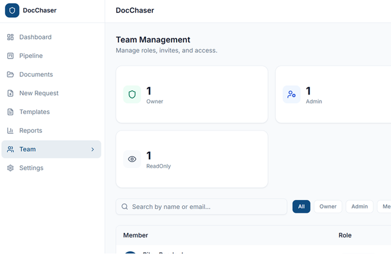The width and height of the screenshot is (391, 278).
Task: Click the Owner count card
Action: click(x=192, y=94)
